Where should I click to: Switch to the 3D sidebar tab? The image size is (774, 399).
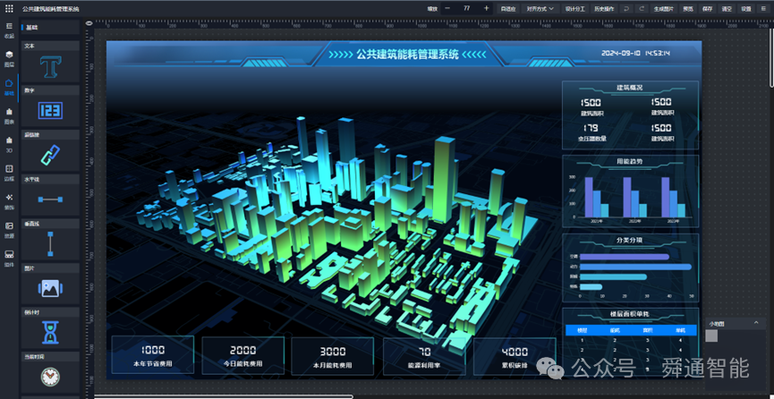[9, 145]
